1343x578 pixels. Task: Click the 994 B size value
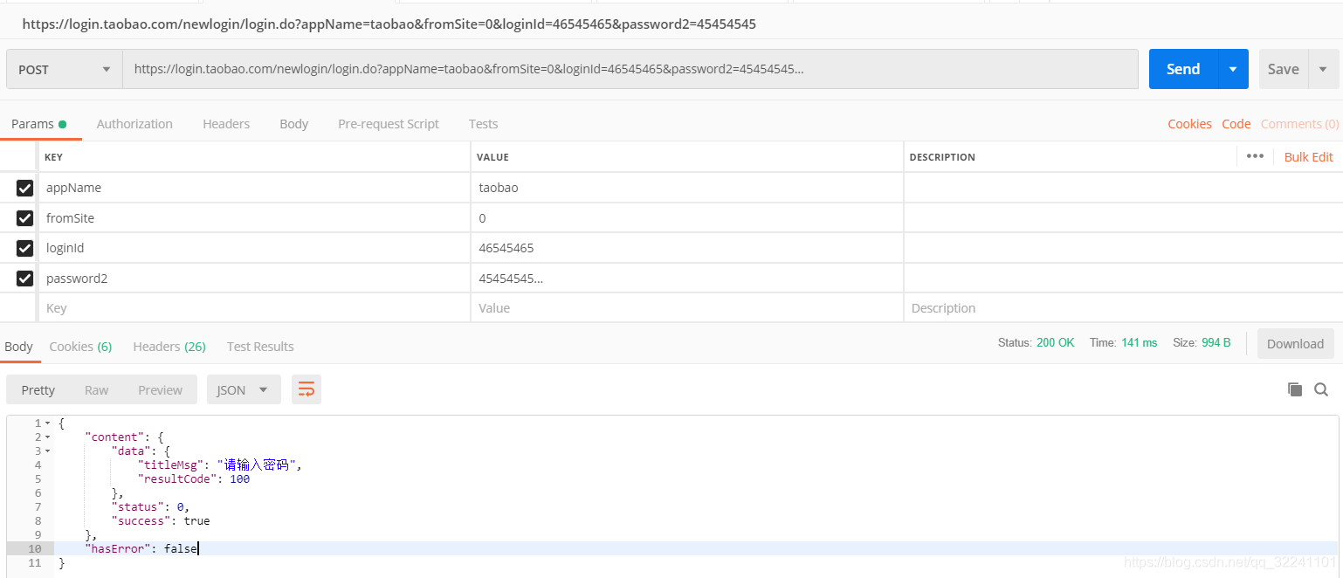click(x=1216, y=343)
